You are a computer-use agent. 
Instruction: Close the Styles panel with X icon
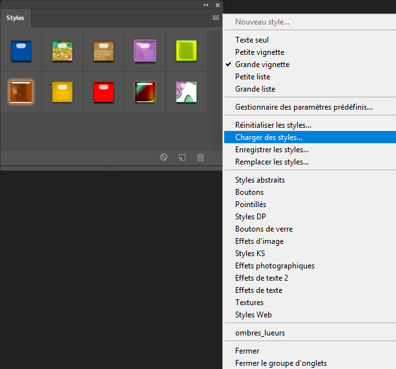click(x=216, y=5)
